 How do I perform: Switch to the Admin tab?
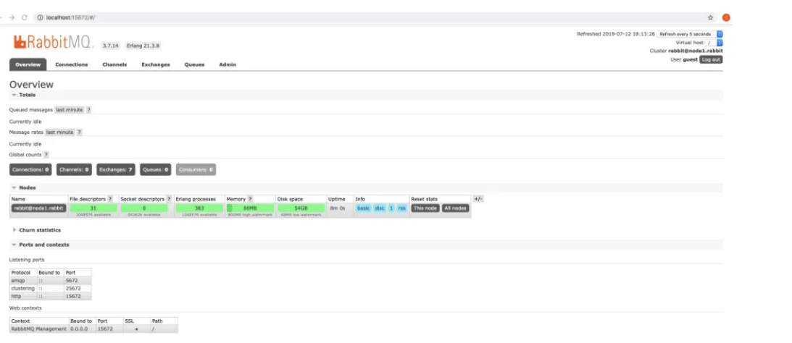(228, 64)
